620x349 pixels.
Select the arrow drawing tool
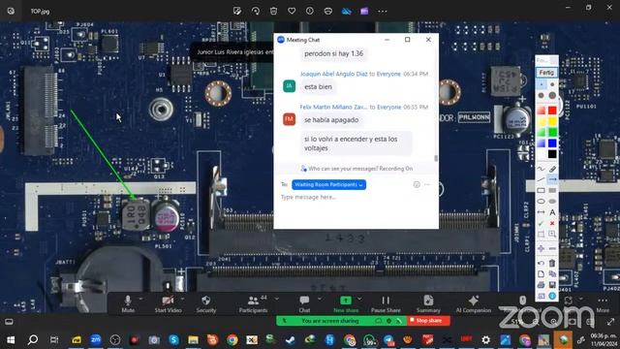click(x=552, y=179)
